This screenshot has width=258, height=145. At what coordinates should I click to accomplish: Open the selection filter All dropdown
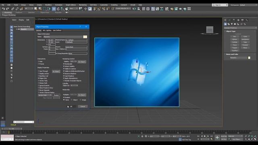pyautogui.click(x=29, y=8)
